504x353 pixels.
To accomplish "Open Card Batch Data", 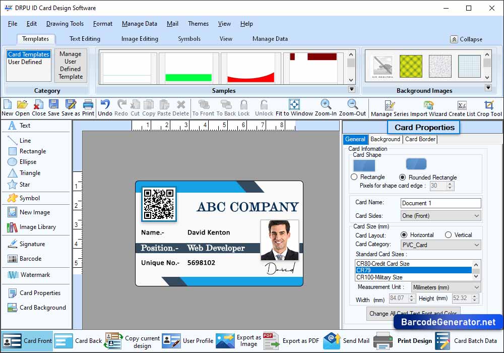I will 466,341.
